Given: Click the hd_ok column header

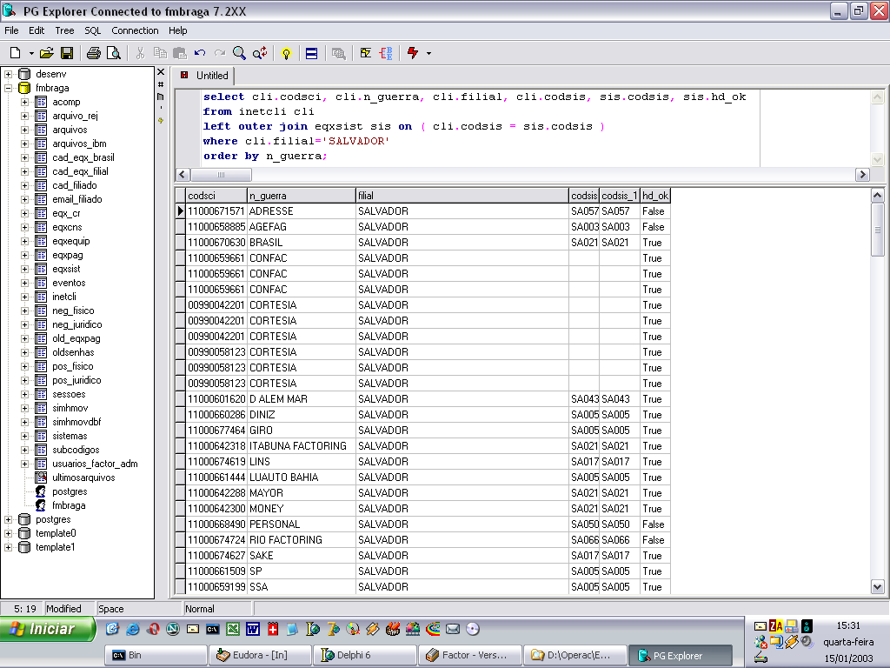Looking at the screenshot, I should coord(654,196).
